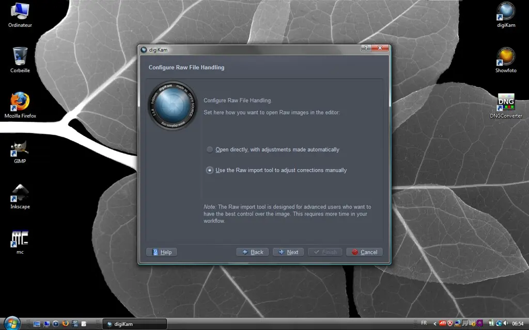Click the ATI icon in system tray
529x330 pixels.
click(442, 323)
